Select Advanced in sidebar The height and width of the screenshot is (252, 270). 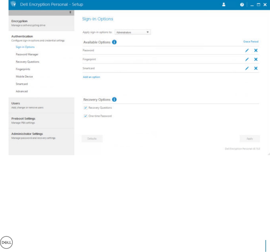(22, 91)
